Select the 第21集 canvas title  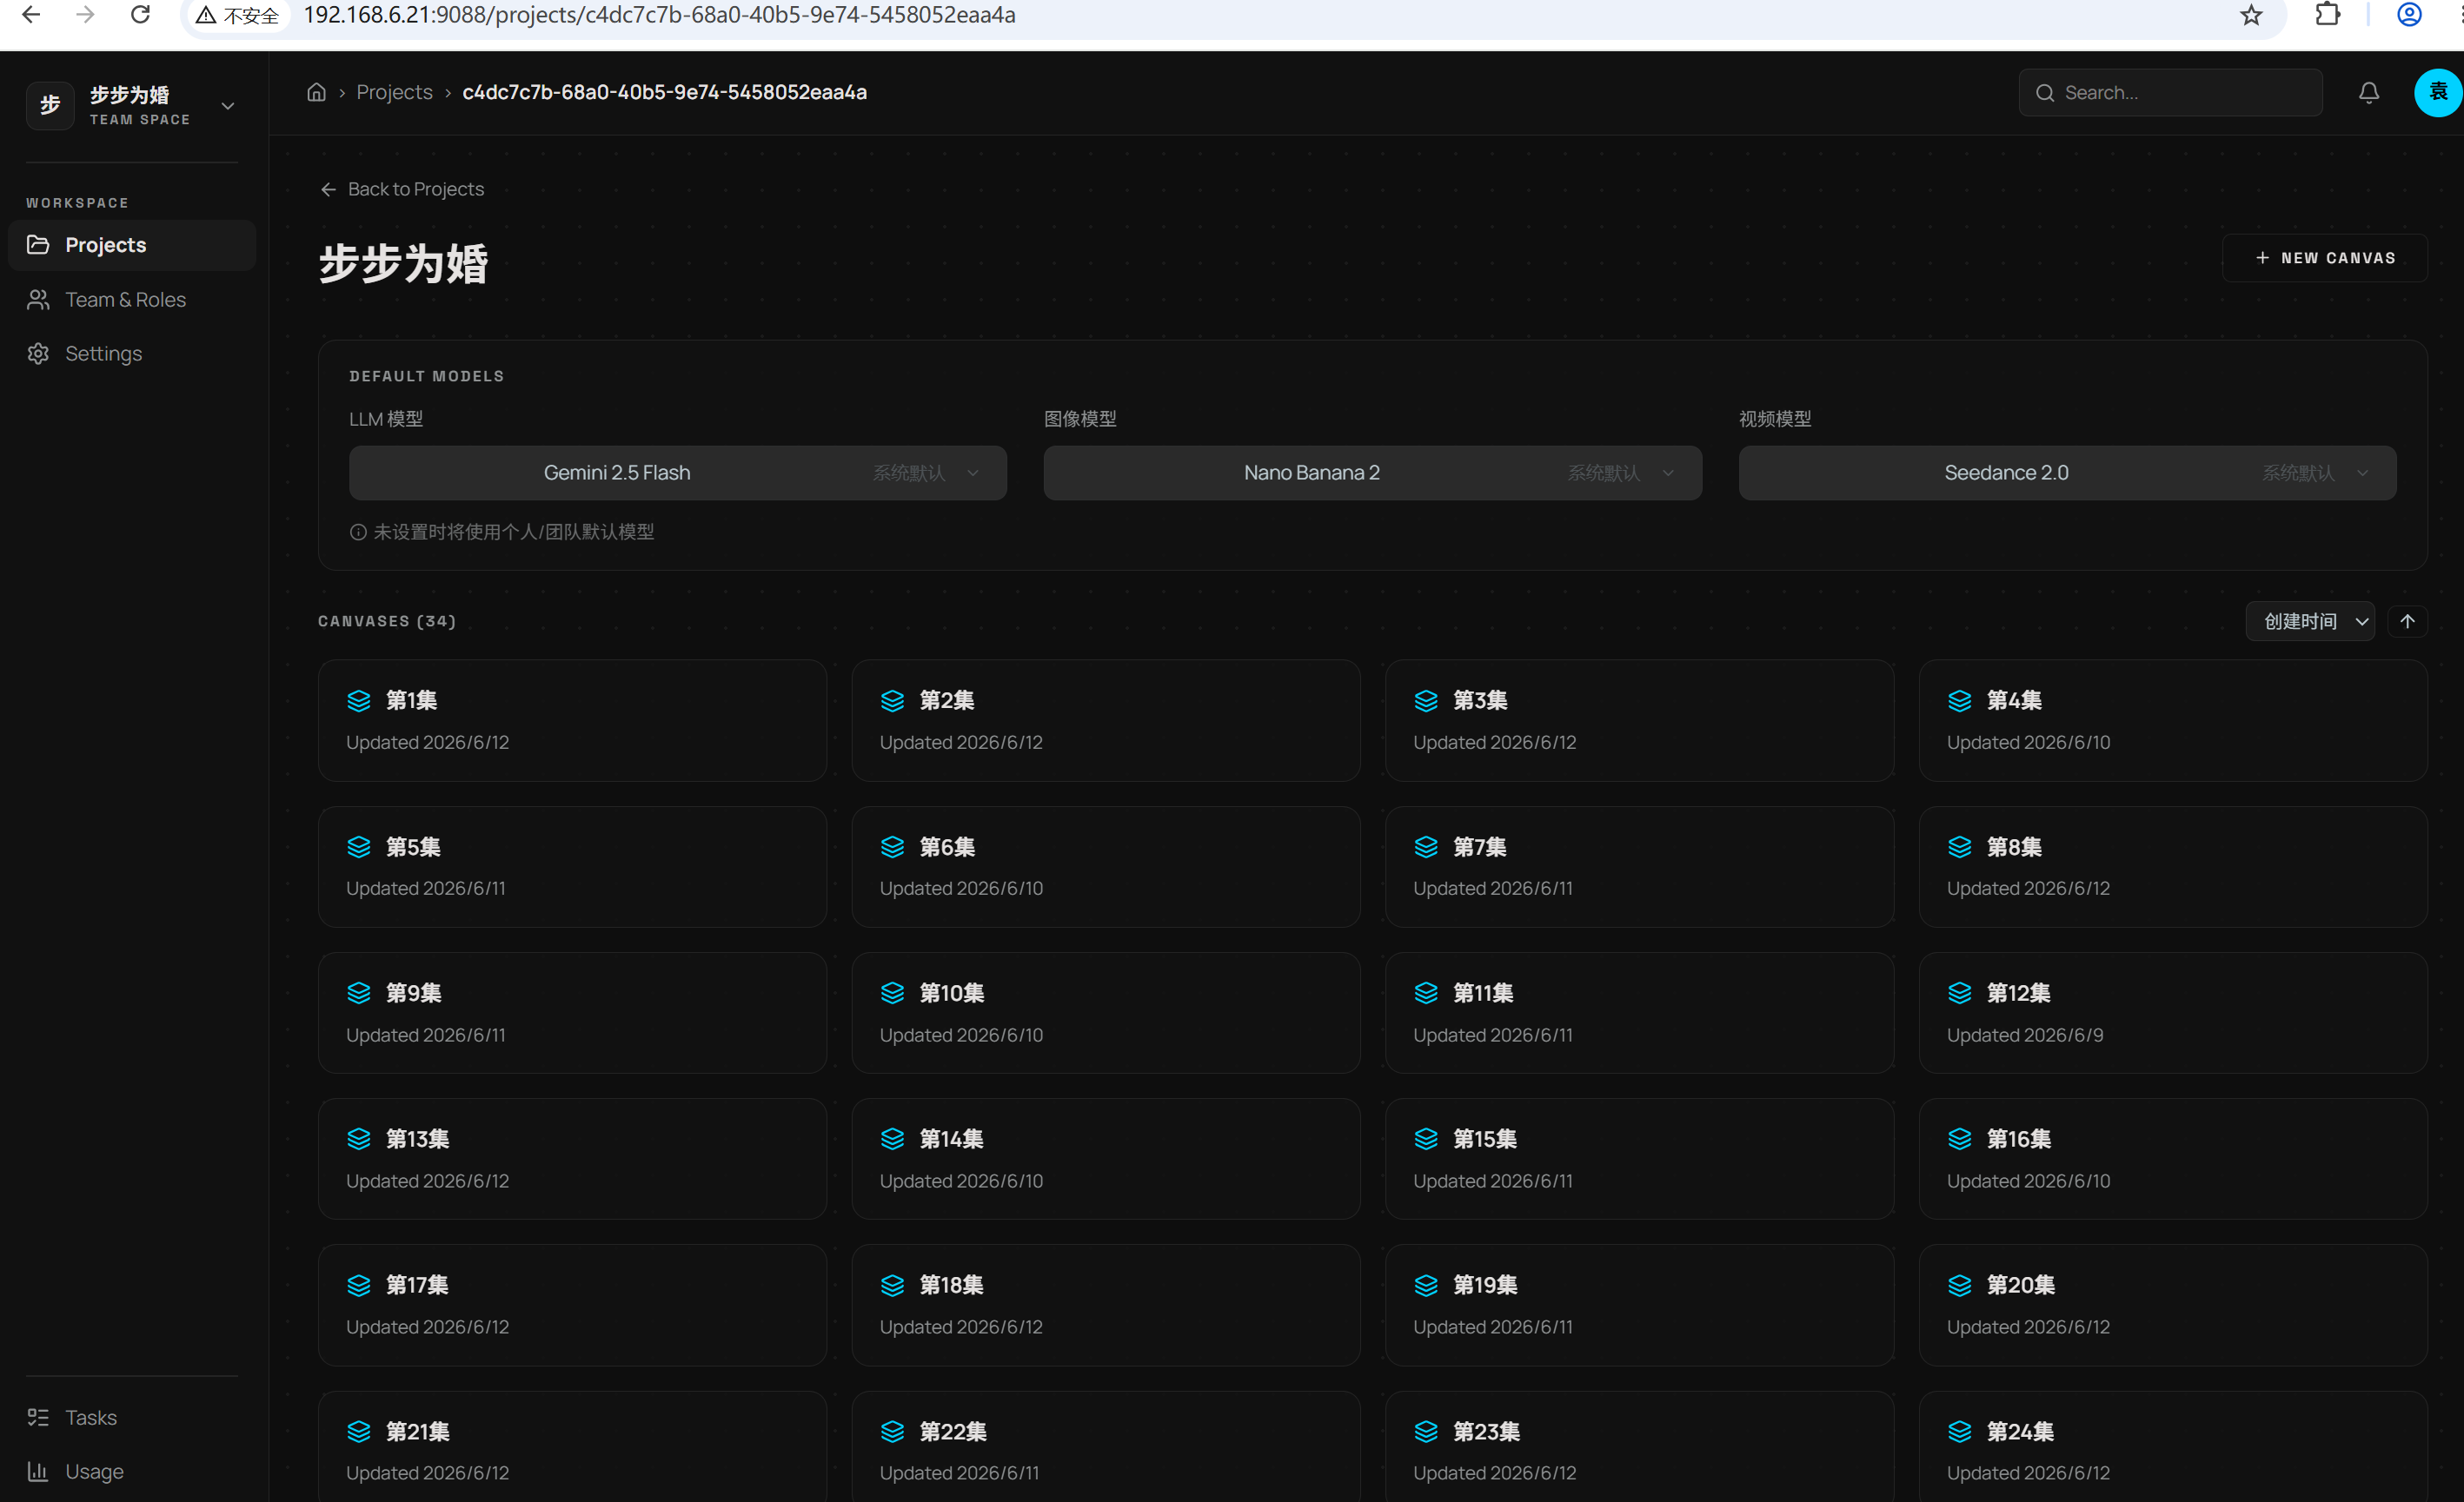(418, 1432)
